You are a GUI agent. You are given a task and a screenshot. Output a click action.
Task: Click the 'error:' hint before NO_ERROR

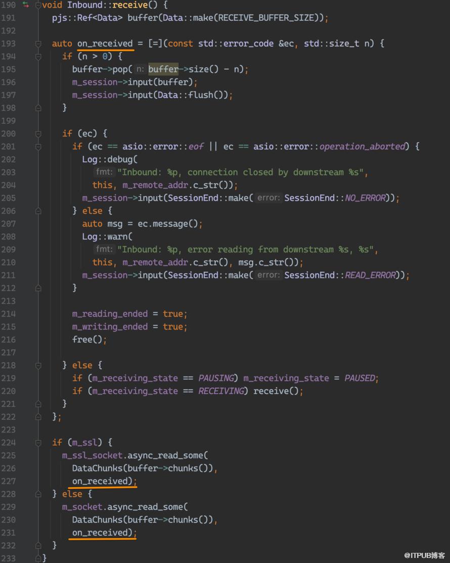tap(268, 198)
